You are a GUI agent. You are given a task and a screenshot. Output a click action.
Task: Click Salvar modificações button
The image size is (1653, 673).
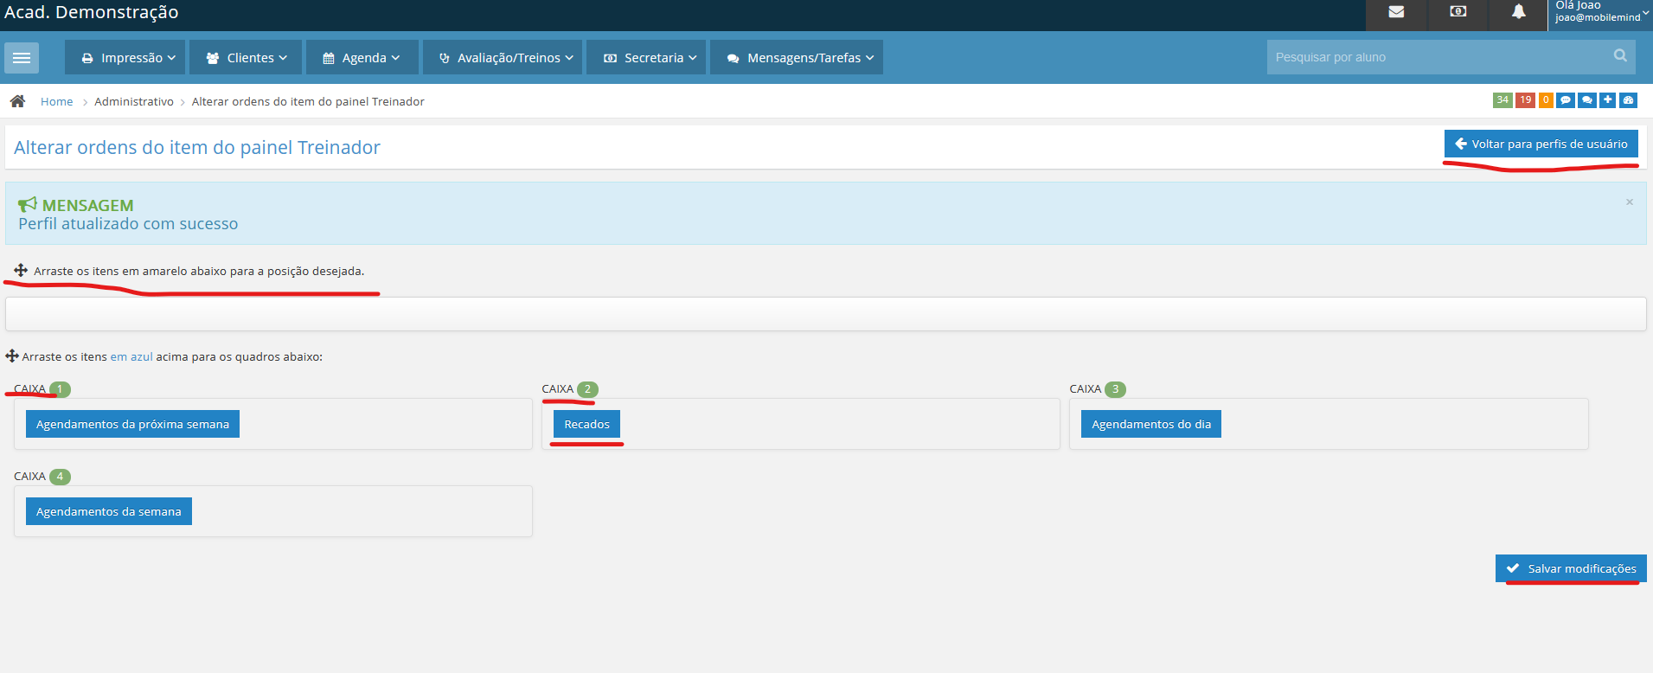coord(1571,568)
